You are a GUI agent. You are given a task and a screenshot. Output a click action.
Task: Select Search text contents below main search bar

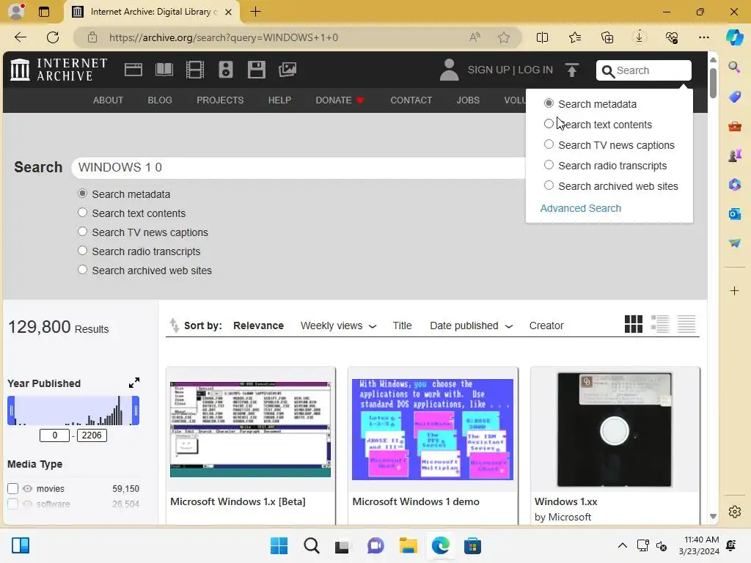coord(82,213)
